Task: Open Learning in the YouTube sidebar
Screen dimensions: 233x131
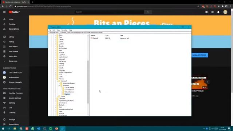Action: click(12, 112)
